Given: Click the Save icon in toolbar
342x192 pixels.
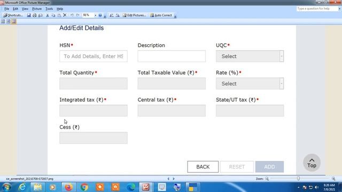Looking at the screenshot, I should tap(28, 15).
